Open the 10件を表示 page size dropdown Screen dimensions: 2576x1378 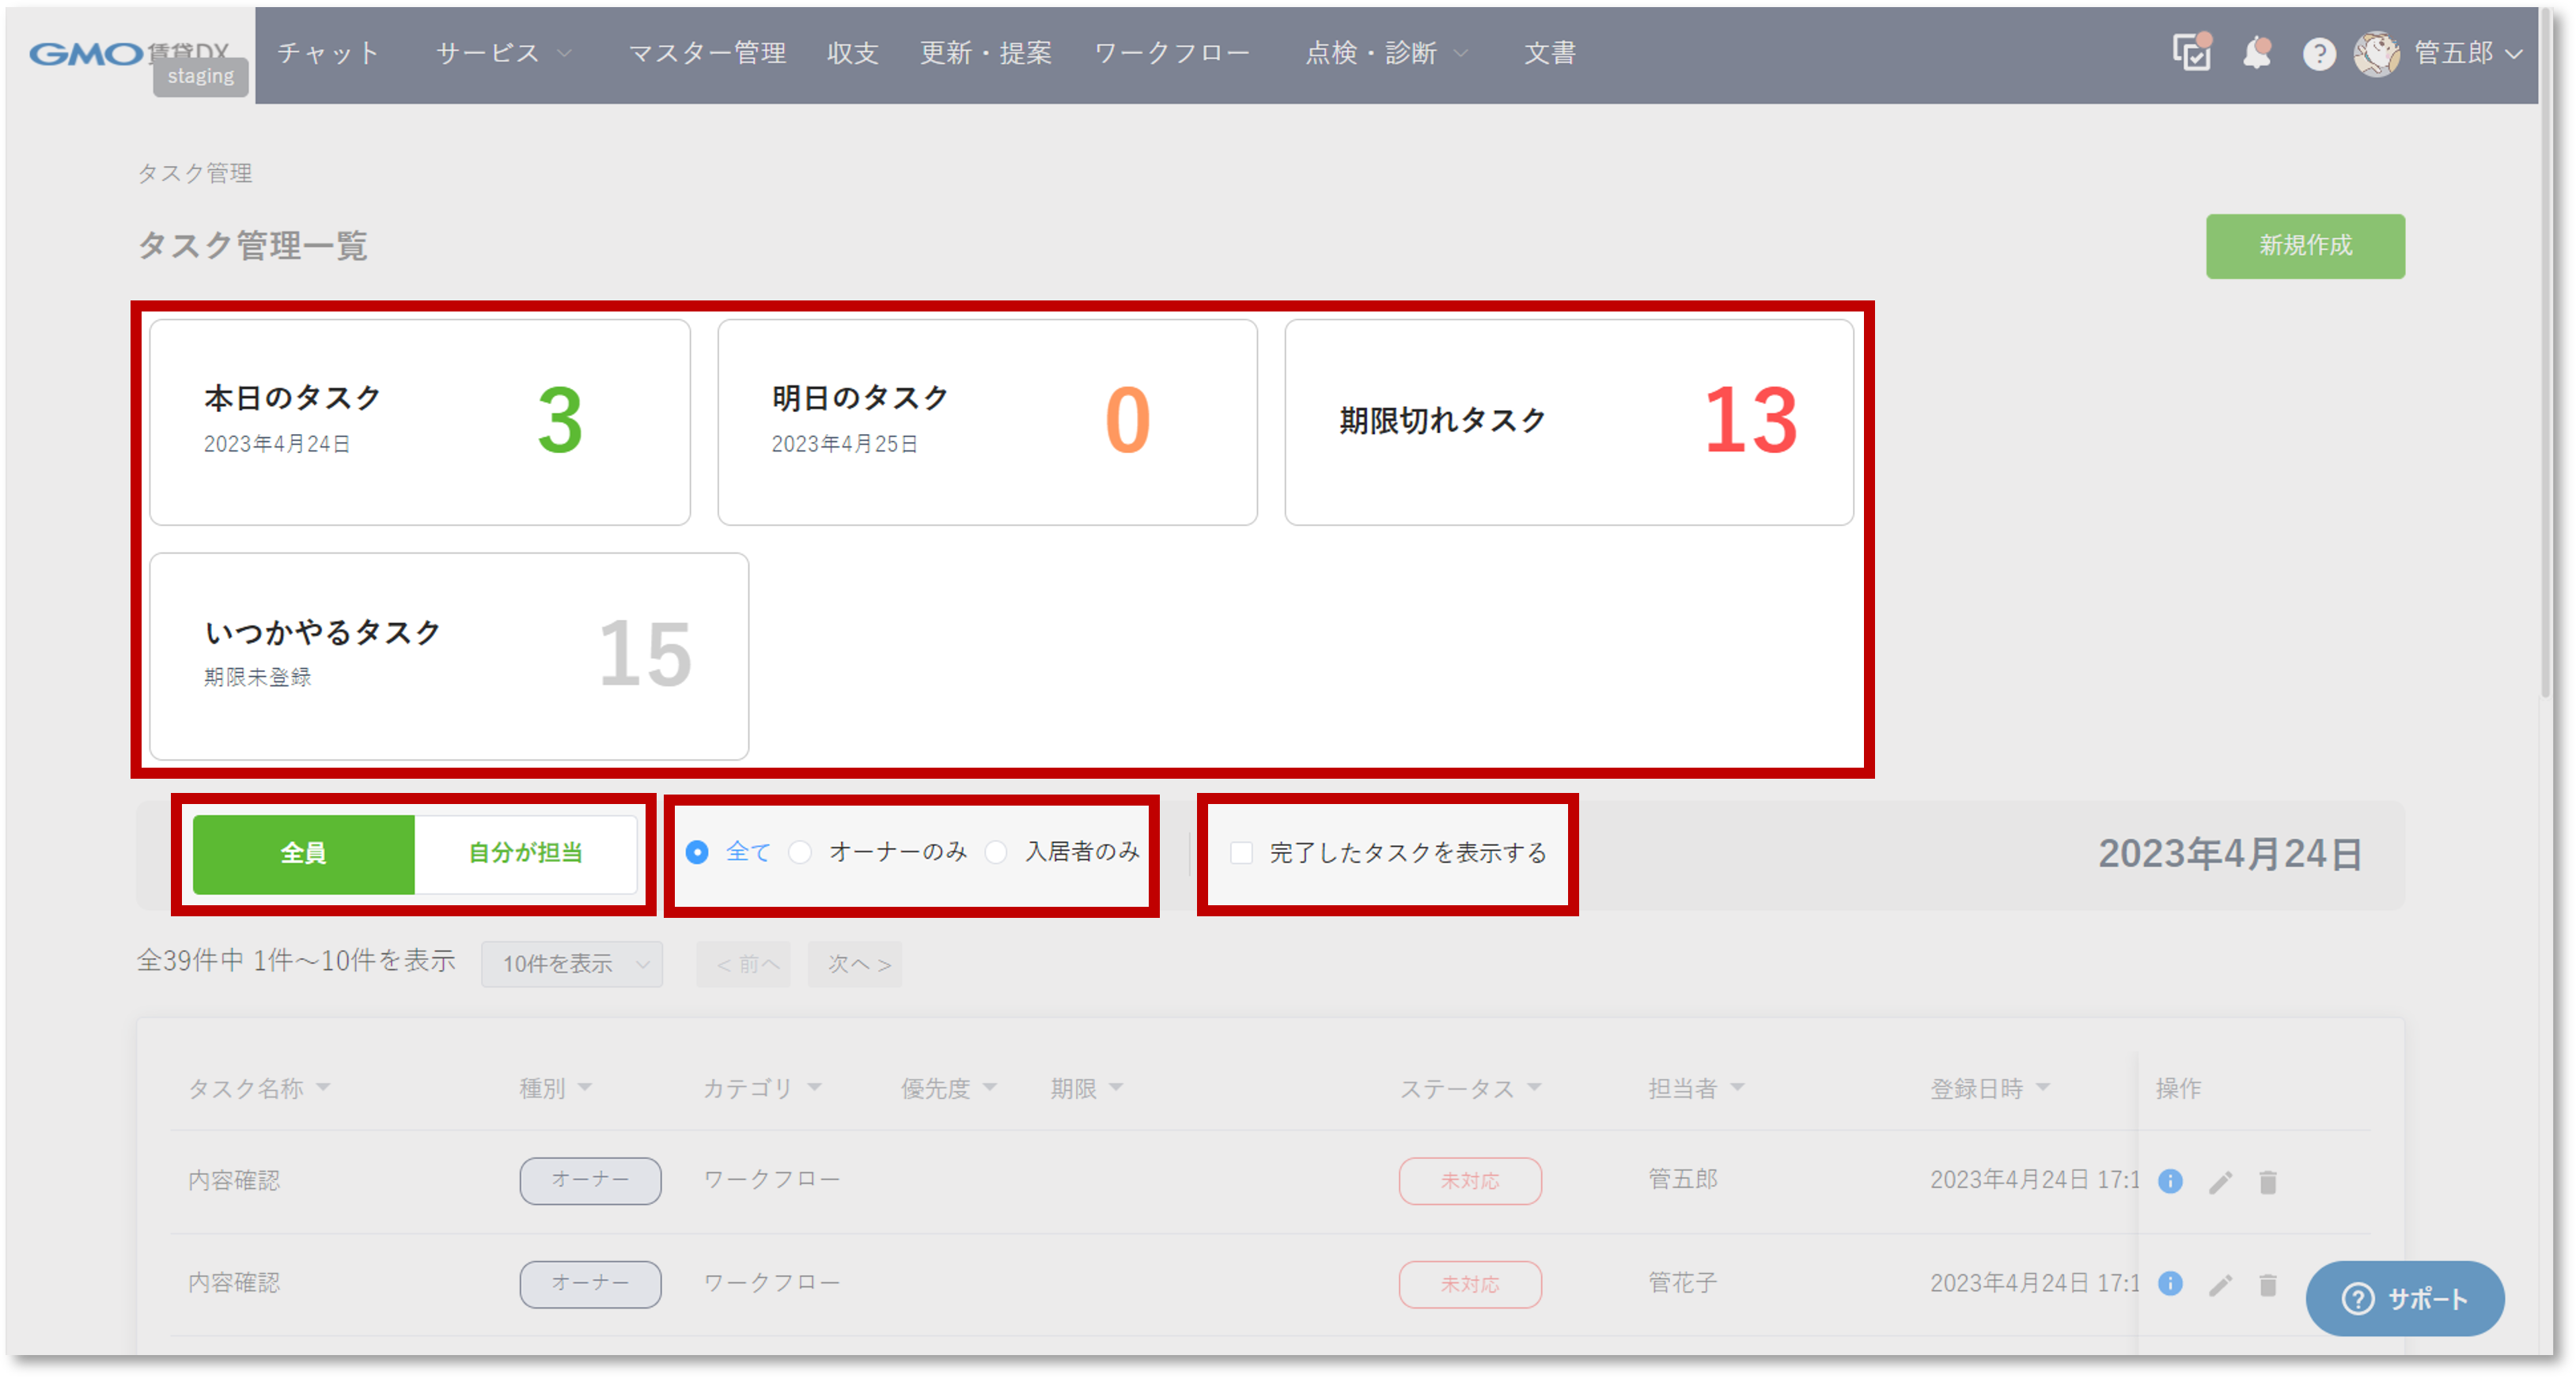pyautogui.click(x=572, y=965)
